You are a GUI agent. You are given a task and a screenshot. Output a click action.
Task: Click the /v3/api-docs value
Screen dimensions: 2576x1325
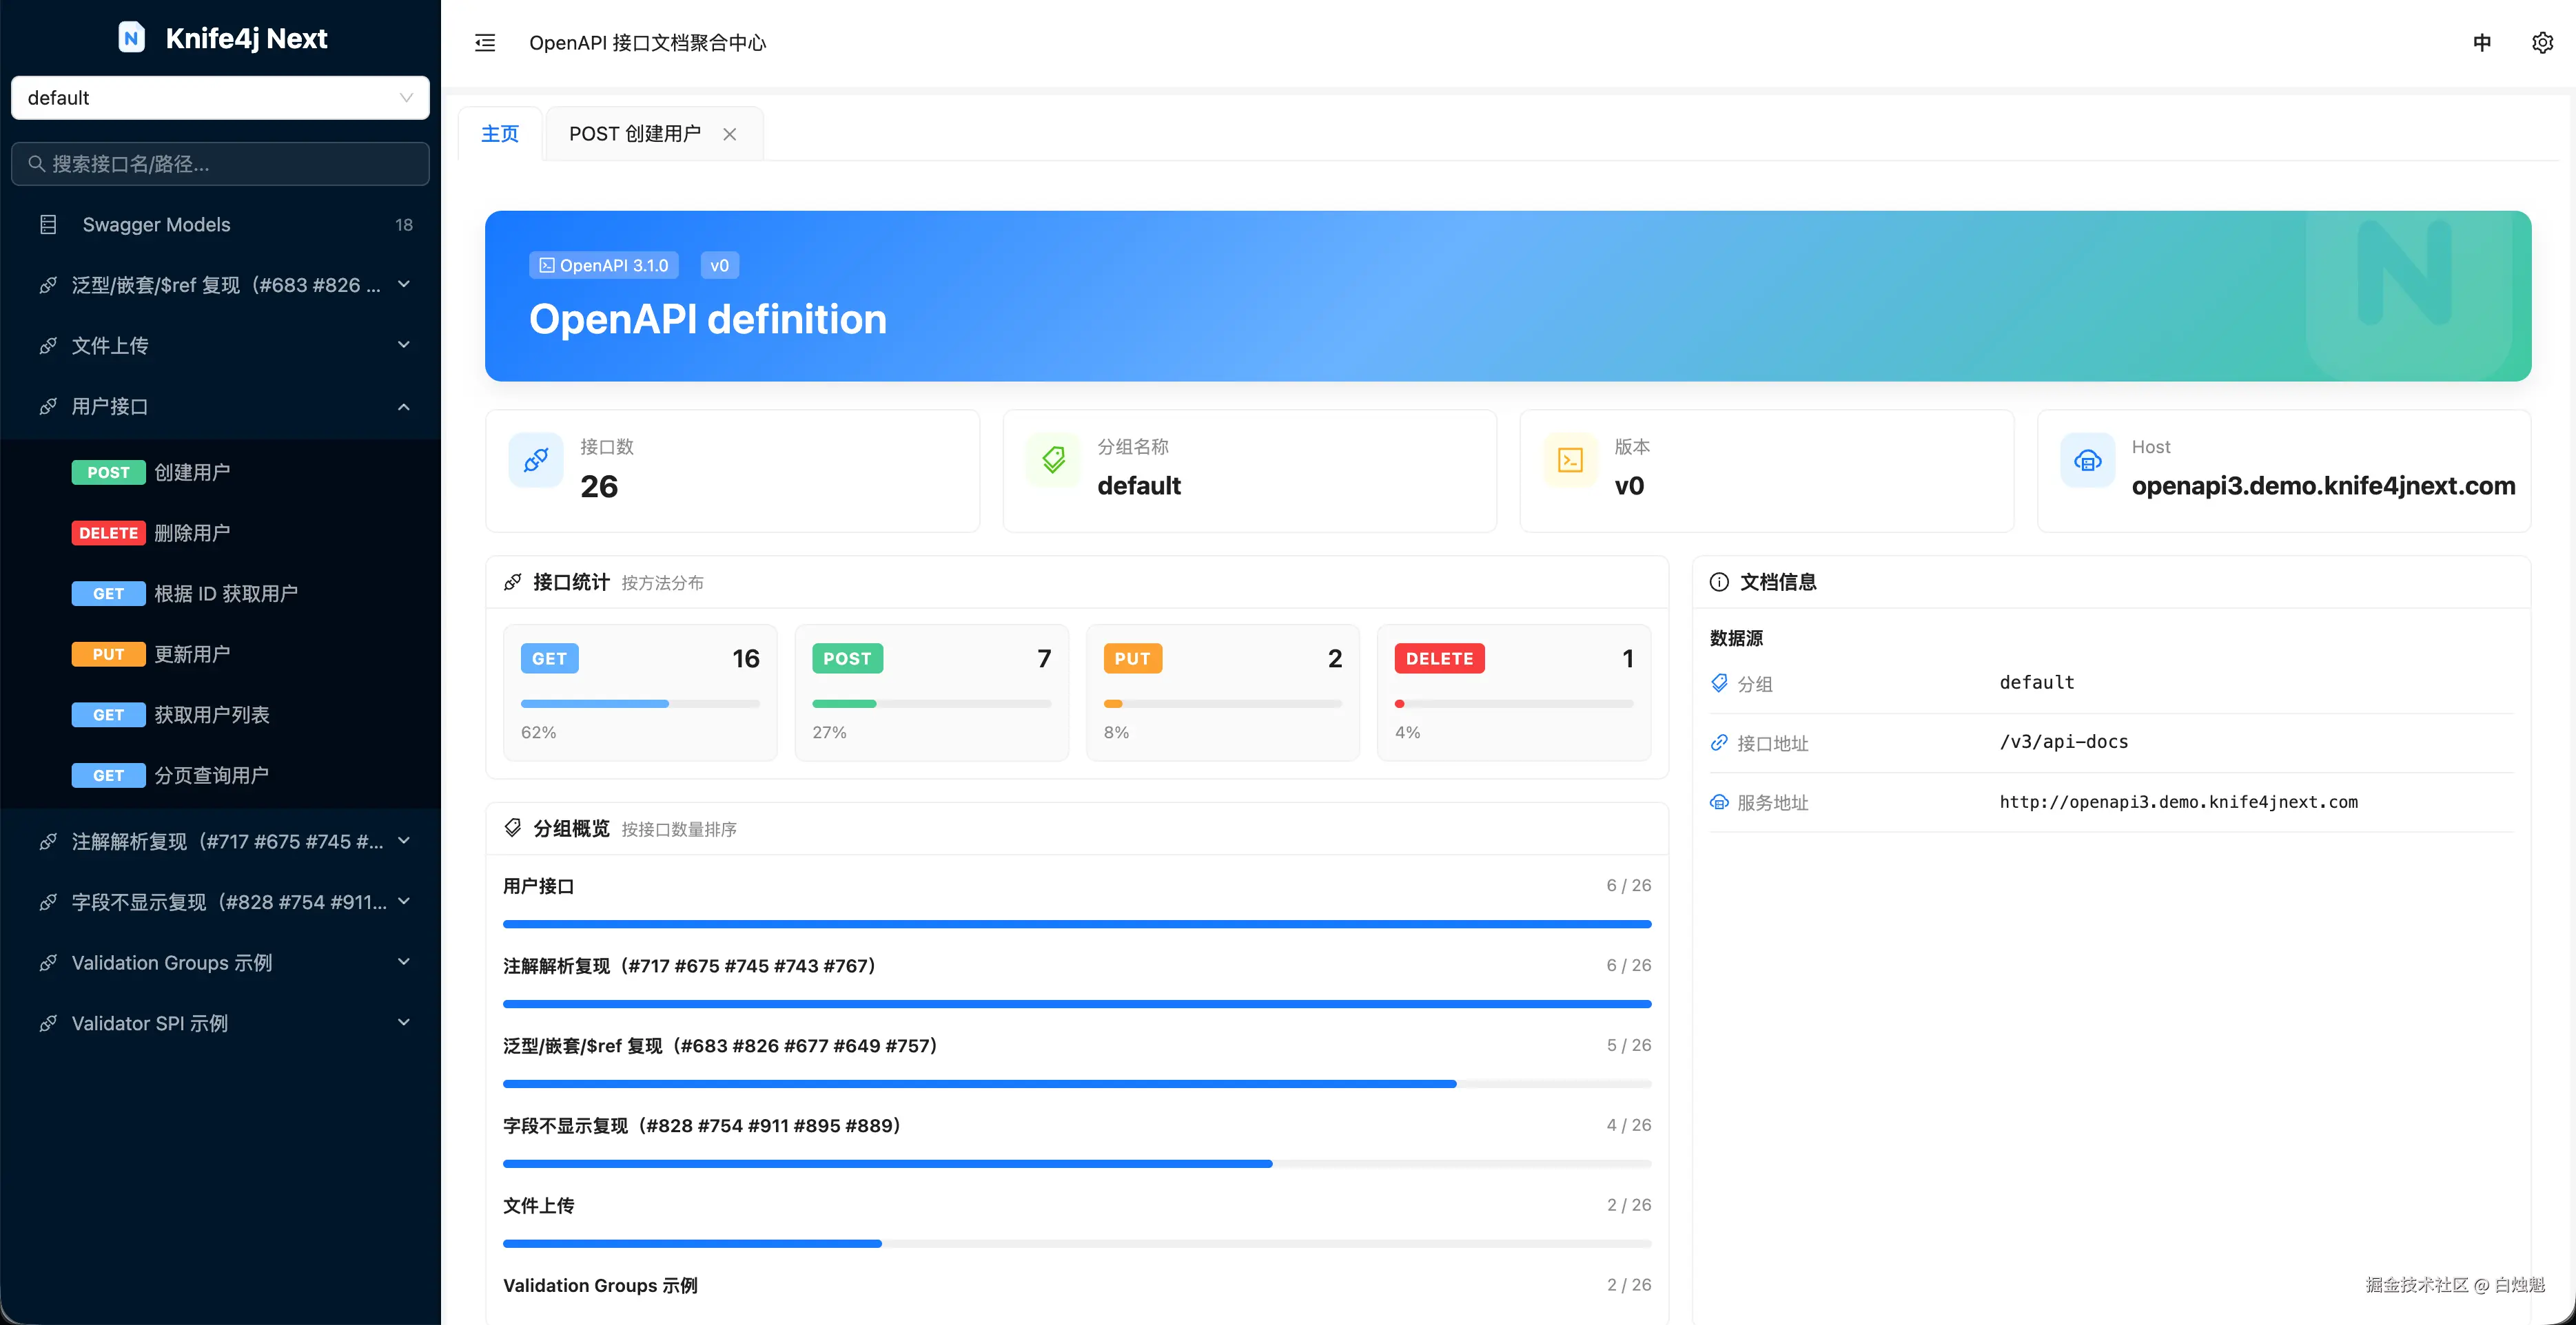coord(2064,742)
